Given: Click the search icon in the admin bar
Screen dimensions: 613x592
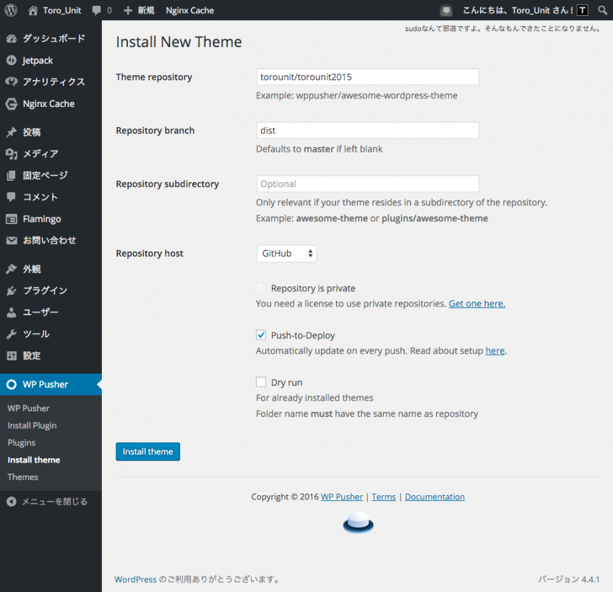Looking at the screenshot, I should [603, 10].
